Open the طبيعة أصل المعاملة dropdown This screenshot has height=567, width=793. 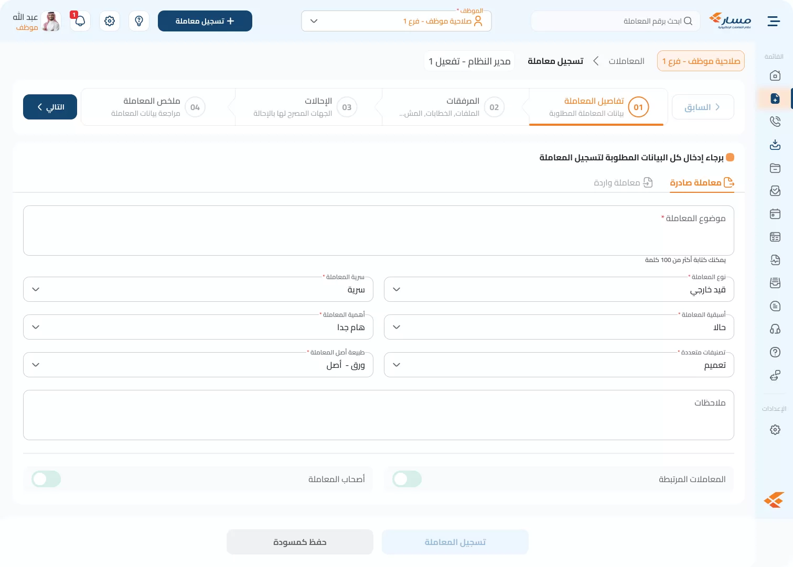[x=198, y=365]
